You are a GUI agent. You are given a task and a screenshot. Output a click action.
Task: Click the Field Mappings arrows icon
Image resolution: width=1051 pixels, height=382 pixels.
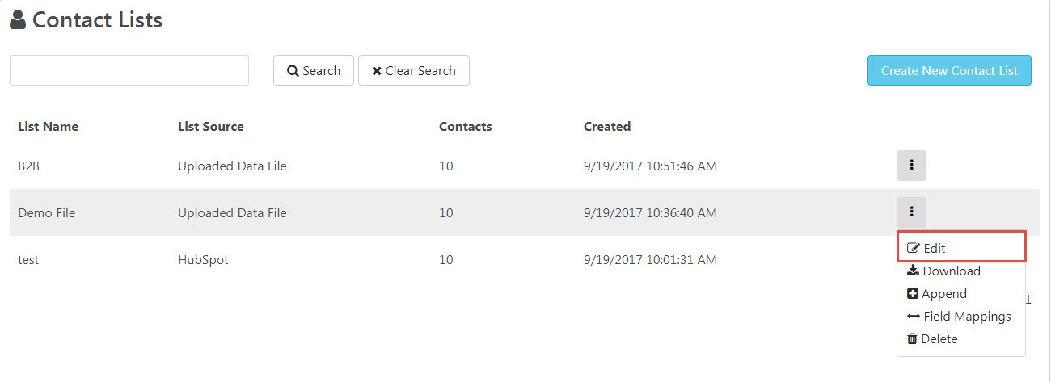point(914,317)
